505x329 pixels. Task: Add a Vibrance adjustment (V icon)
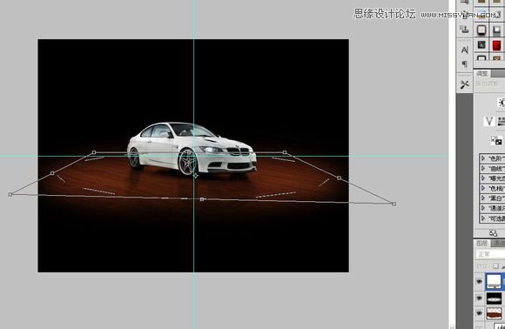coord(489,121)
